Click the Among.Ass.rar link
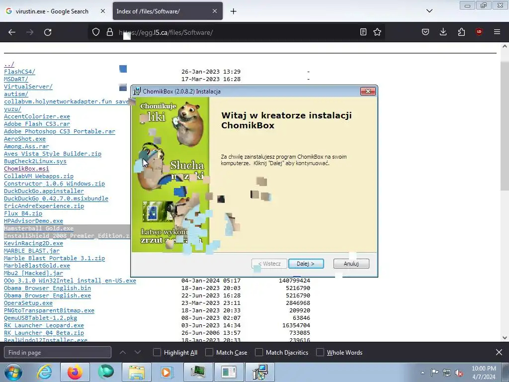 coord(26,146)
